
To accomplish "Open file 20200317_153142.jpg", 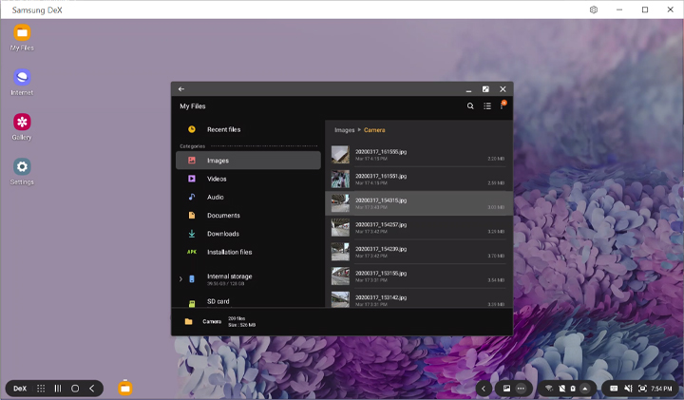I will (x=419, y=298).
